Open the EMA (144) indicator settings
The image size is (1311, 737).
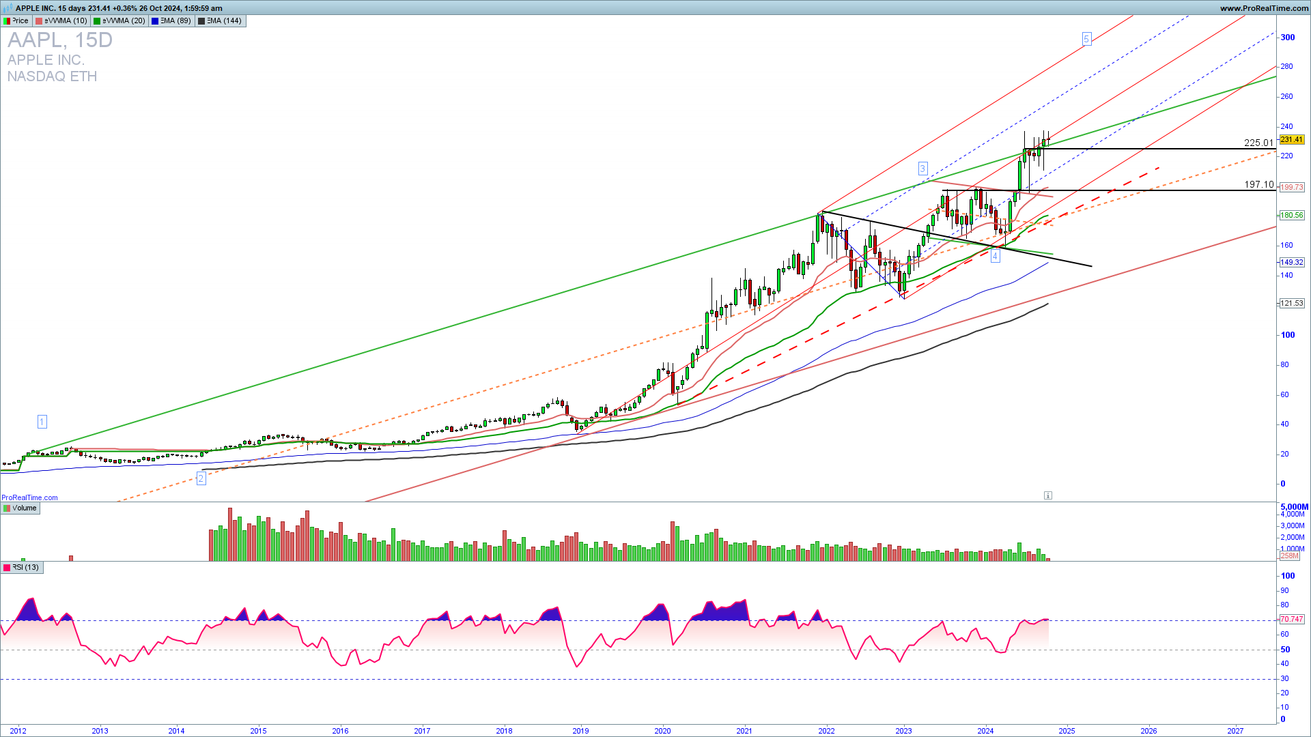pyautogui.click(x=220, y=20)
